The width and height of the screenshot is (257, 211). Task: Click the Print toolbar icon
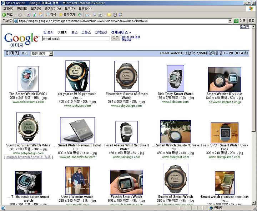pyautogui.click(x=95, y=15)
